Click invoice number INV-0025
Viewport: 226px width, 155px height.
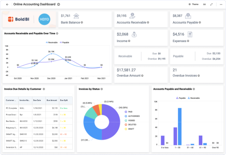click(x=24, y=128)
